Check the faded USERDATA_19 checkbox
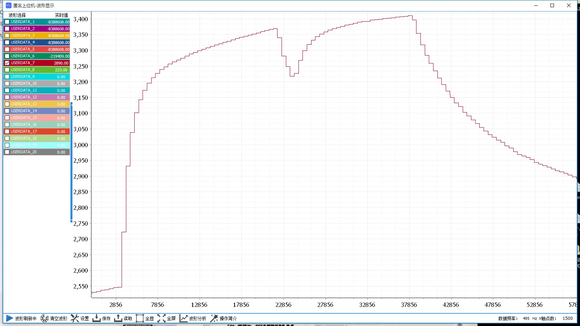The height and width of the screenshot is (326, 580). [x=7, y=145]
